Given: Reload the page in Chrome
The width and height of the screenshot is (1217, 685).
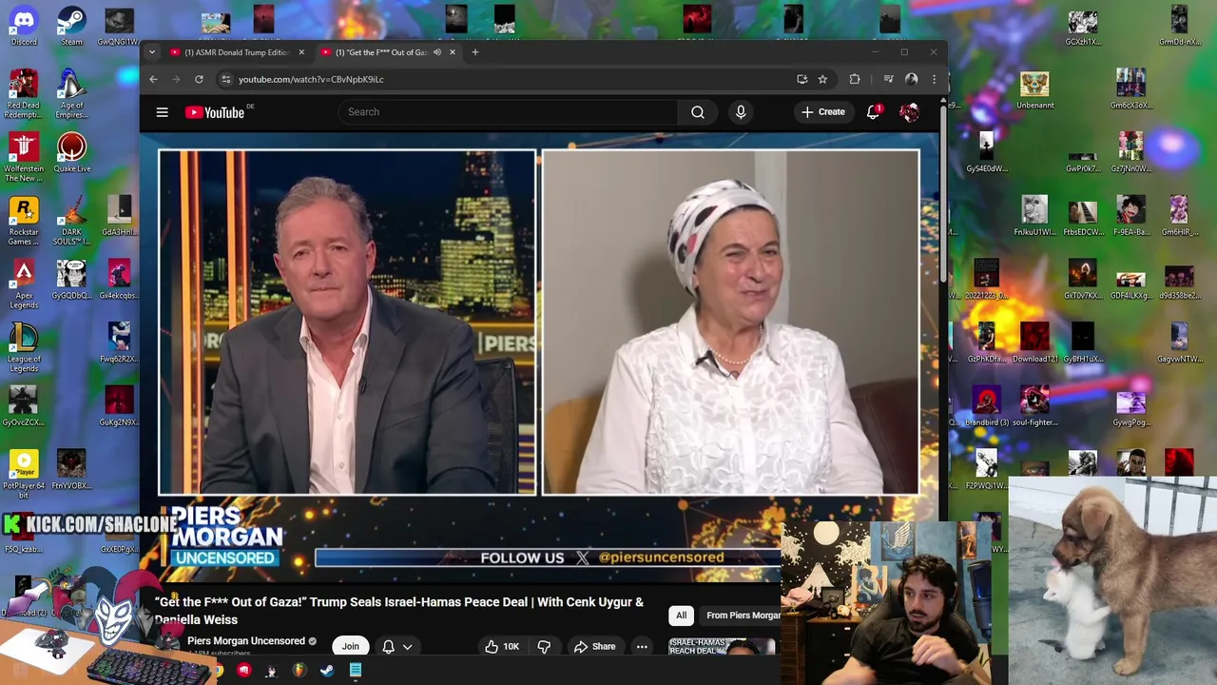Looking at the screenshot, I should click(199, 79).
